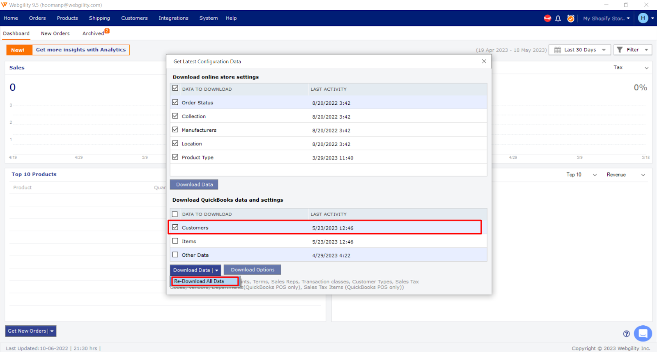Click Download Data for online store settings
The width and height of the screenshot is (657, 352).
(x=194, y=184)
